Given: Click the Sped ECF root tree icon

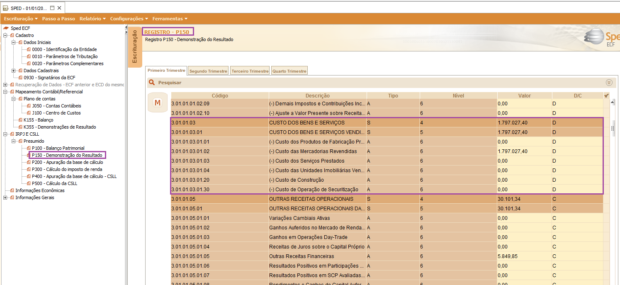Looking at the screenshot, I should click(6, 28).
